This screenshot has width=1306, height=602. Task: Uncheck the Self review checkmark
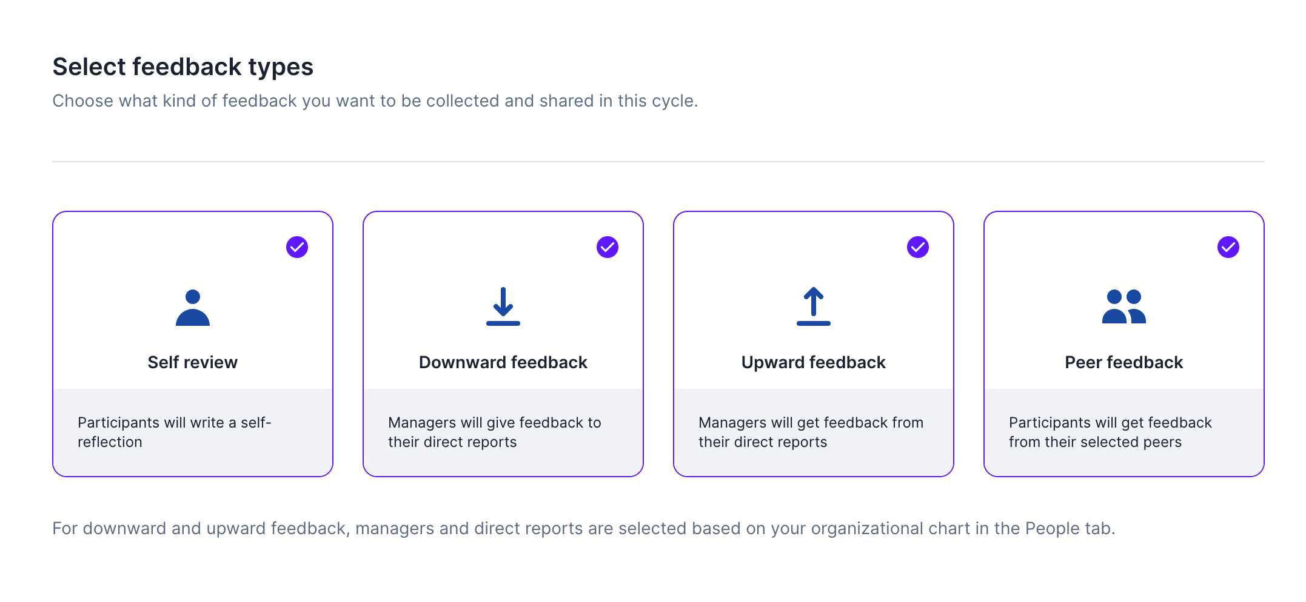point(297,247)
